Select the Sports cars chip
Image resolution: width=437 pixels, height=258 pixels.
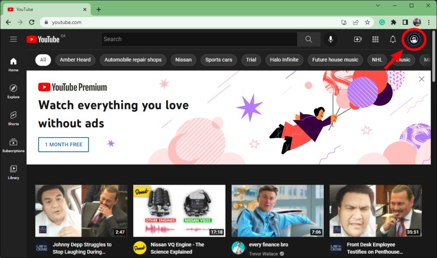[219, 60]
